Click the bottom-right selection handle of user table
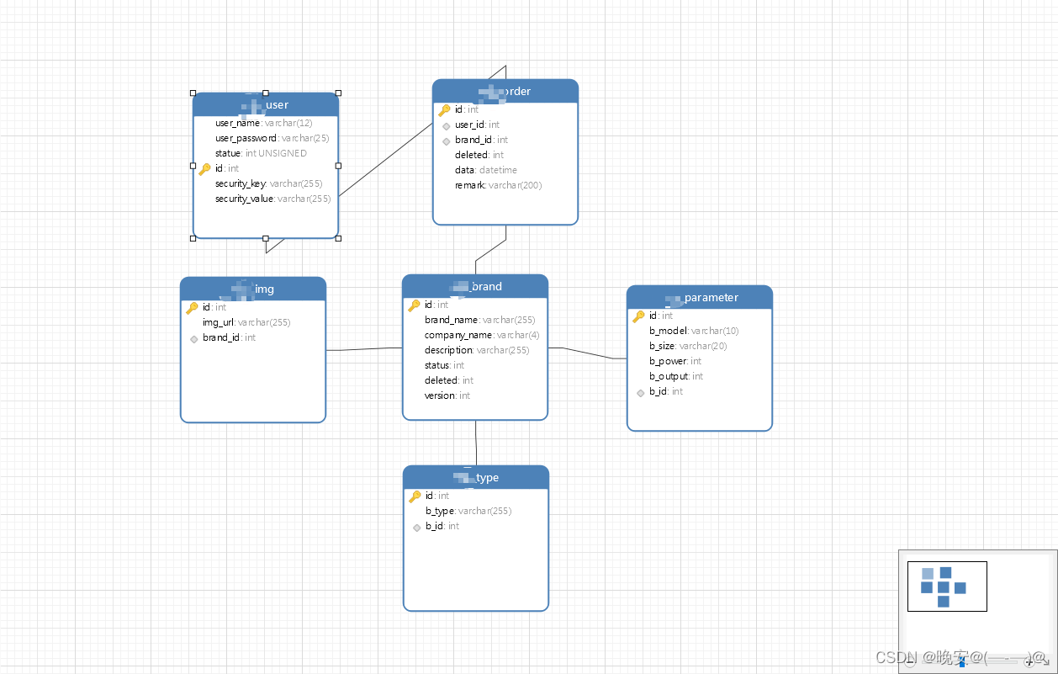The image size is (1058, 674). tap(338, 238)
